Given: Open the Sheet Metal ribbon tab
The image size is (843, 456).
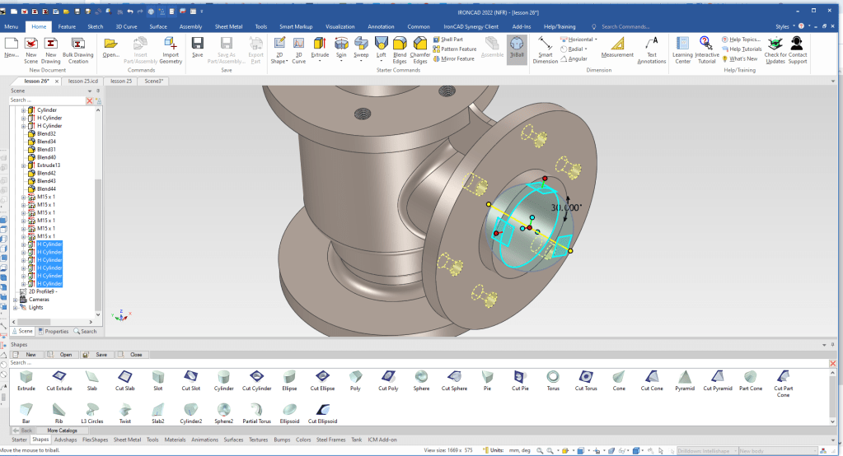Looking at the screenshot, I should [227, 26].
